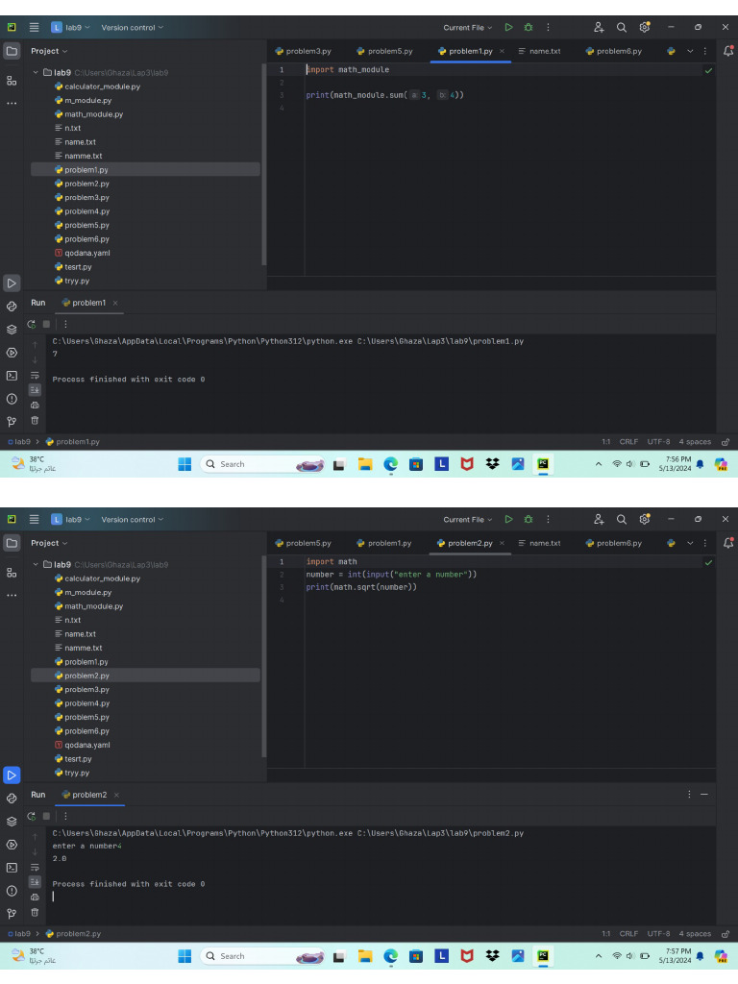Switch to the problem3.py editor tab
The width and height of the screenshot is (738, 984).
tap(303, 51)
